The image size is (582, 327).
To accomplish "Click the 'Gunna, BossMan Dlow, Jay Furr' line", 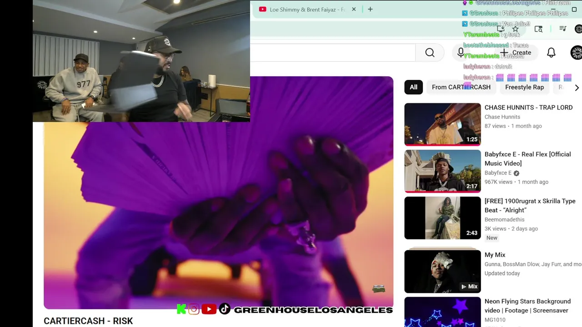I will coord(533,264).
